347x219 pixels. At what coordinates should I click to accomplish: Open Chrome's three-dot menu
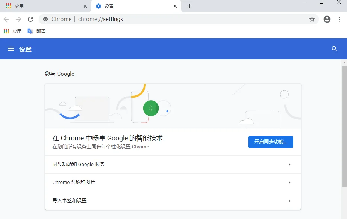(x=339, y=19)
